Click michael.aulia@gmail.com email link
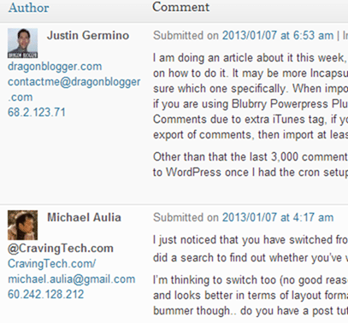 point(72,279)
